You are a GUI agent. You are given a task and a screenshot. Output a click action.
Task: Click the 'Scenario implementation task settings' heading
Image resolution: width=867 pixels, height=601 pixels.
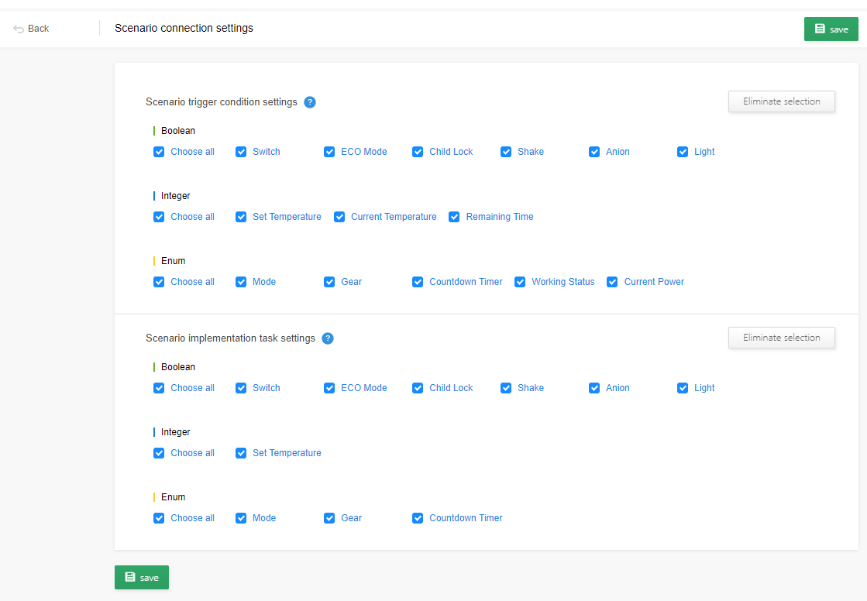[x=230, y=338]
